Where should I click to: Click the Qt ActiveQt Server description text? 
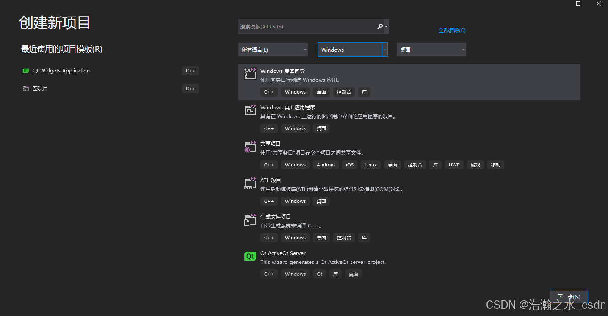[323, 262]
